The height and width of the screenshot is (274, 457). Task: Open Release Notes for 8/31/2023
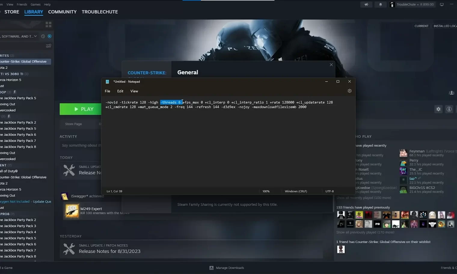[109, 251]
